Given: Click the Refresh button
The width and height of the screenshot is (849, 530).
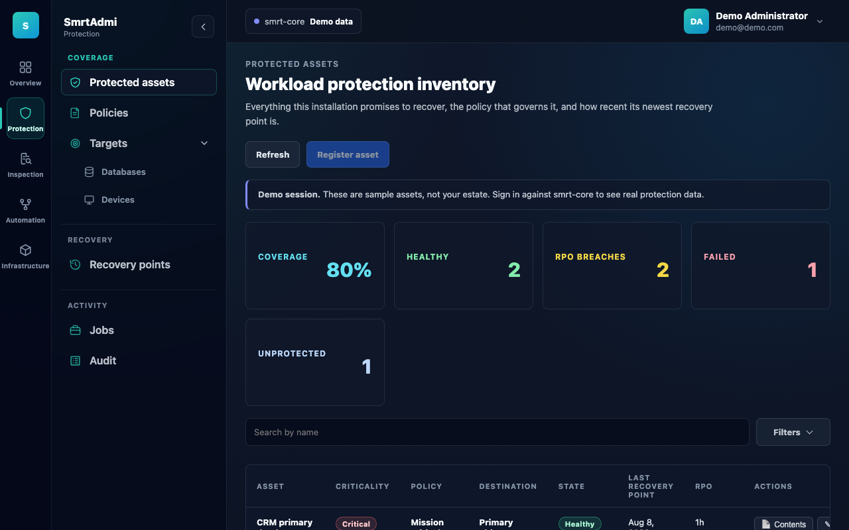Looking at the screenshot, I should tap(273, 154).
